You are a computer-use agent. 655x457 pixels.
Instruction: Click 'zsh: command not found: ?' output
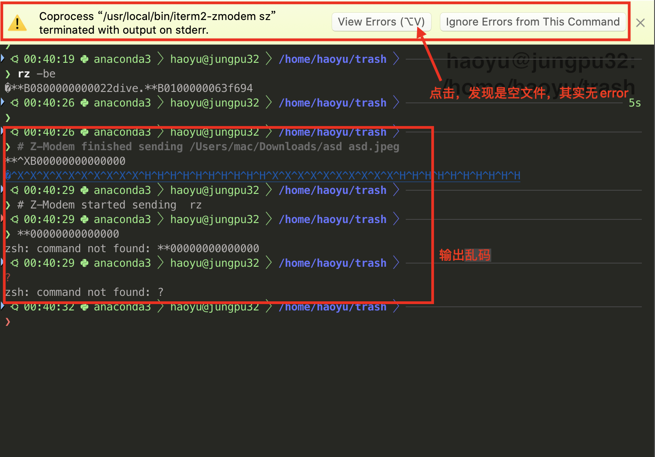pyautogui.click(x=84, y=292)
